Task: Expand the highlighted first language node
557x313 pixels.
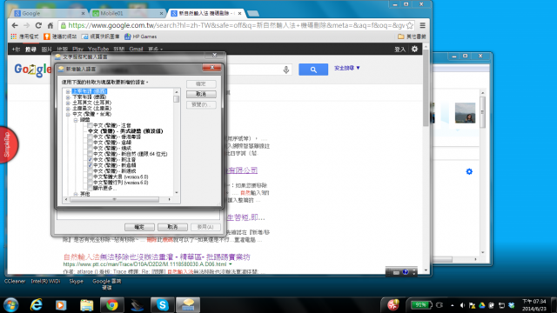Action: [68, 91]
